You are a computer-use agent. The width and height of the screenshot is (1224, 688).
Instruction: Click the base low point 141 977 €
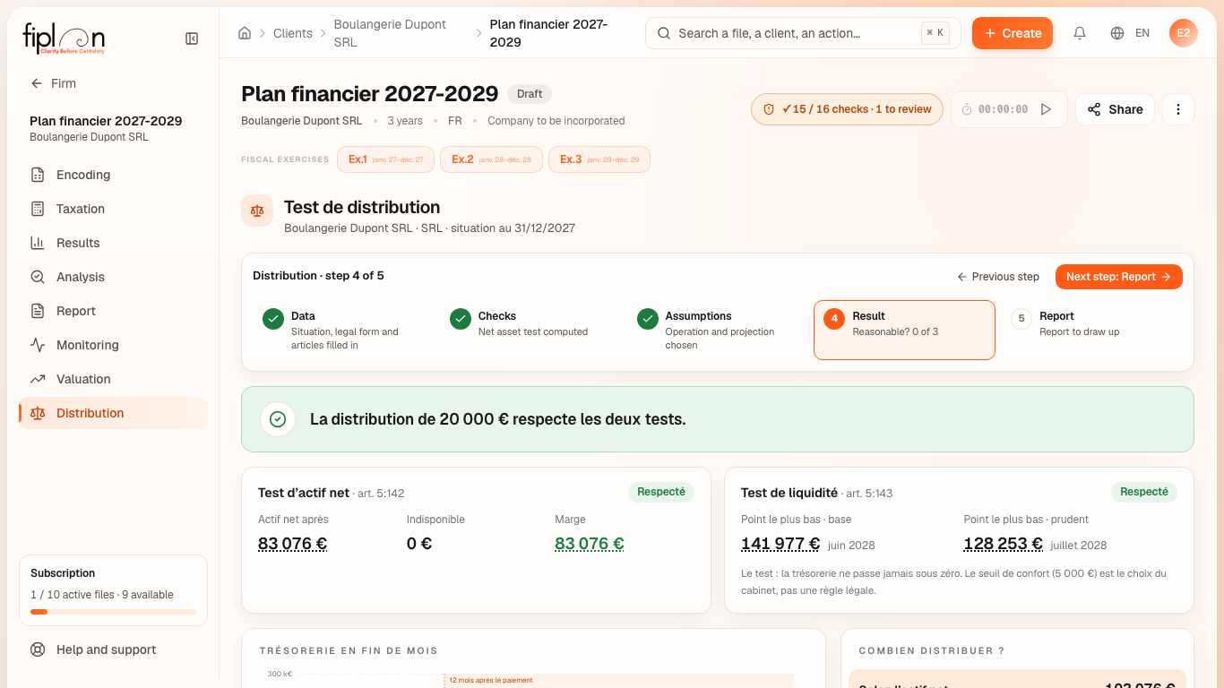tap(780, 544)
